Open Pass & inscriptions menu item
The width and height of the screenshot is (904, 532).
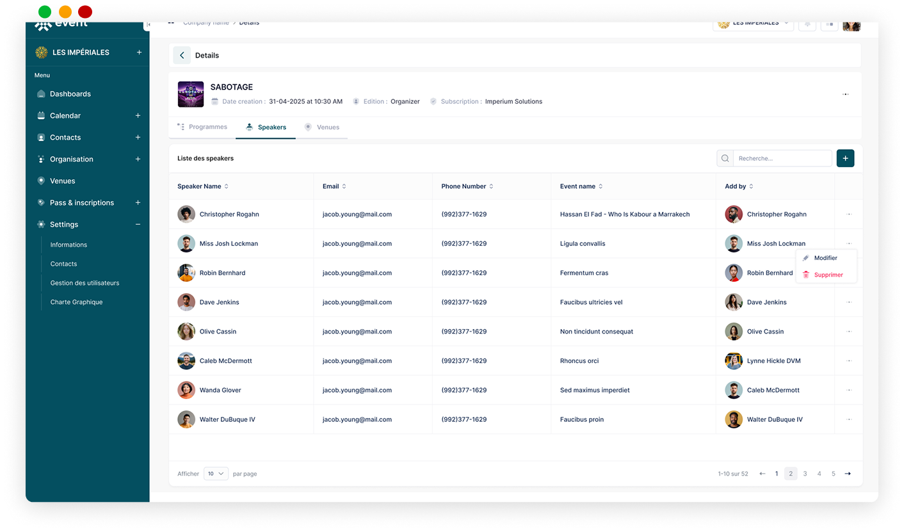coord(82,203)
